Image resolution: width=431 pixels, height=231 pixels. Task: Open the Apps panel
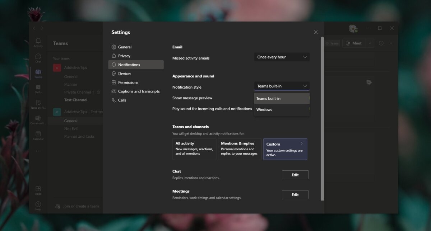coord(38,189)
